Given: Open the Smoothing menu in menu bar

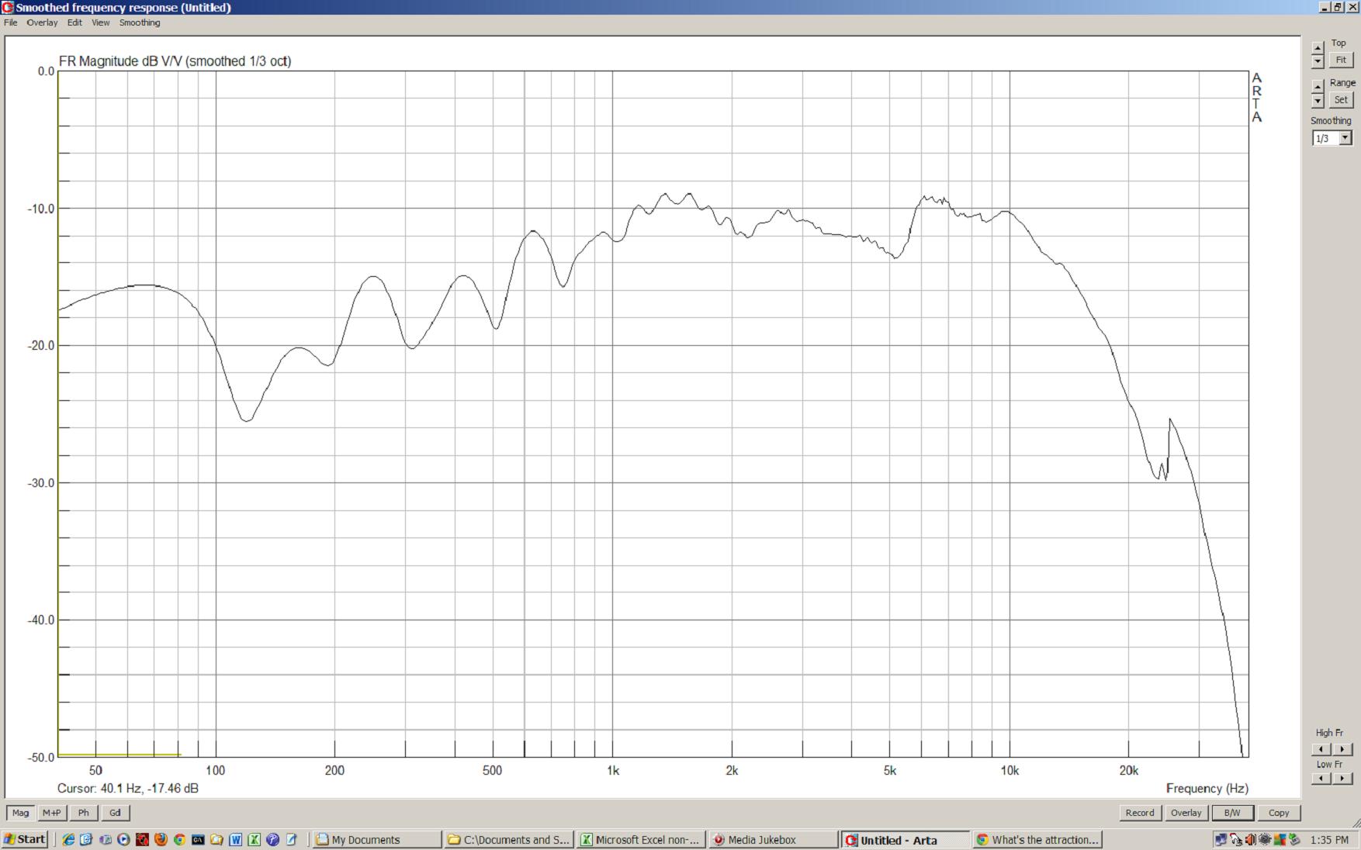Looking at the screenshot, I should pos(140,22).
